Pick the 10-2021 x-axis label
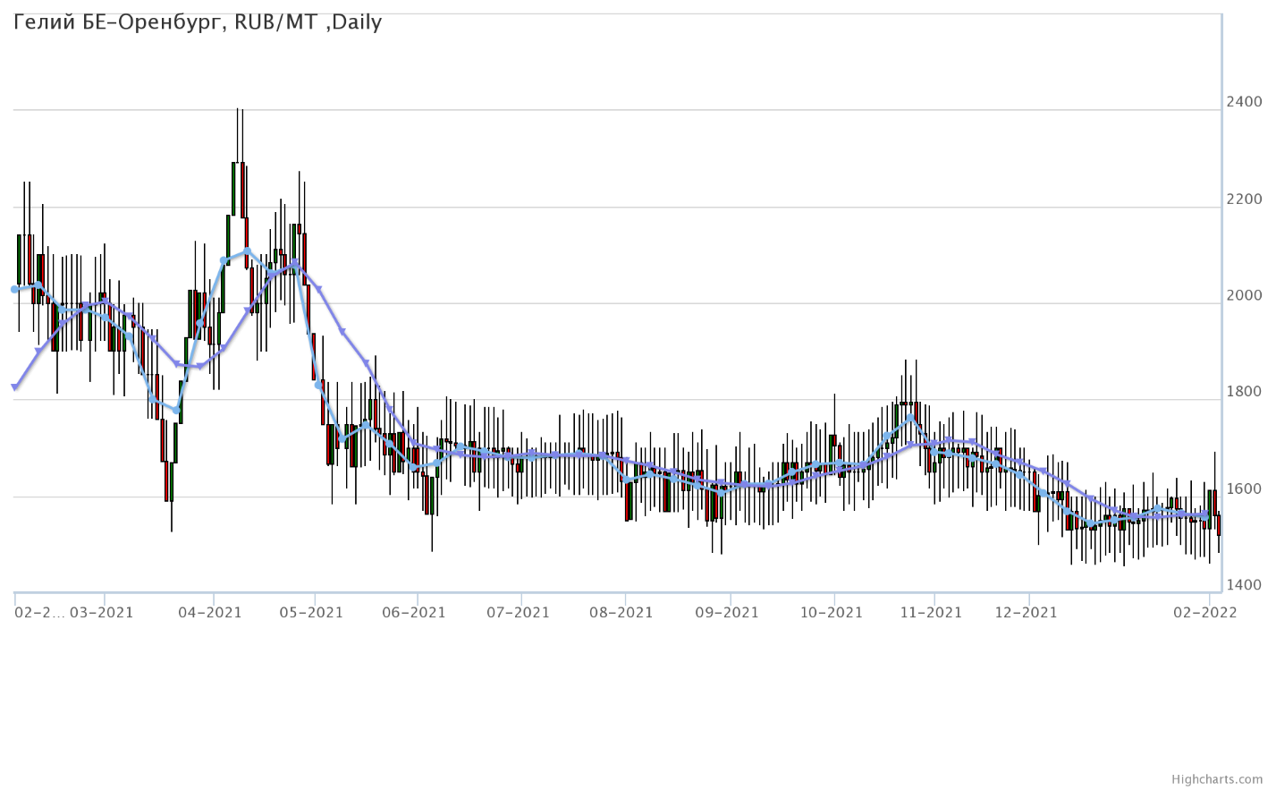 point(831,612)
